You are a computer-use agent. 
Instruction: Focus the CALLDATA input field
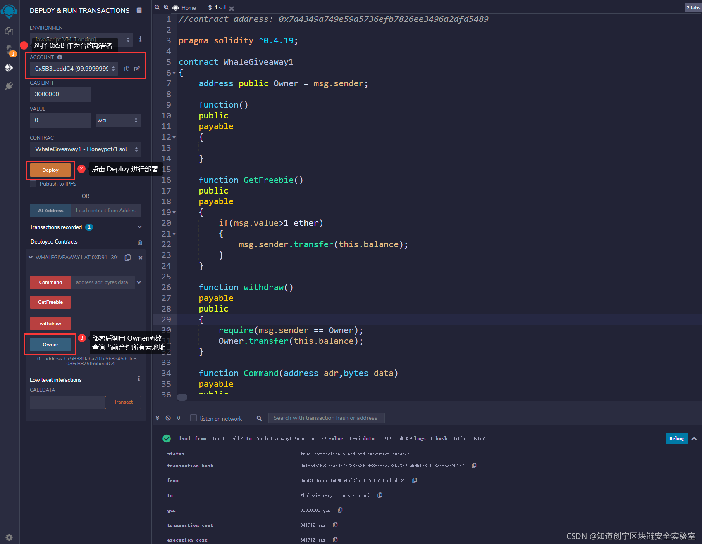67,402
